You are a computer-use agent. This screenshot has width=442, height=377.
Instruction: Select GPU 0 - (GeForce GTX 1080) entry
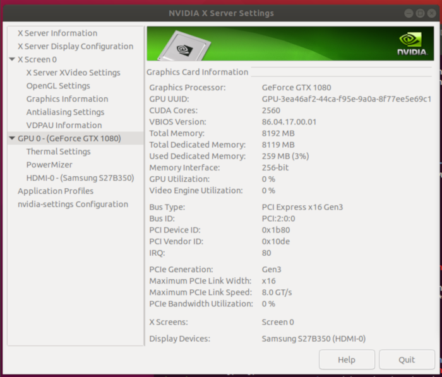[69, 138]
